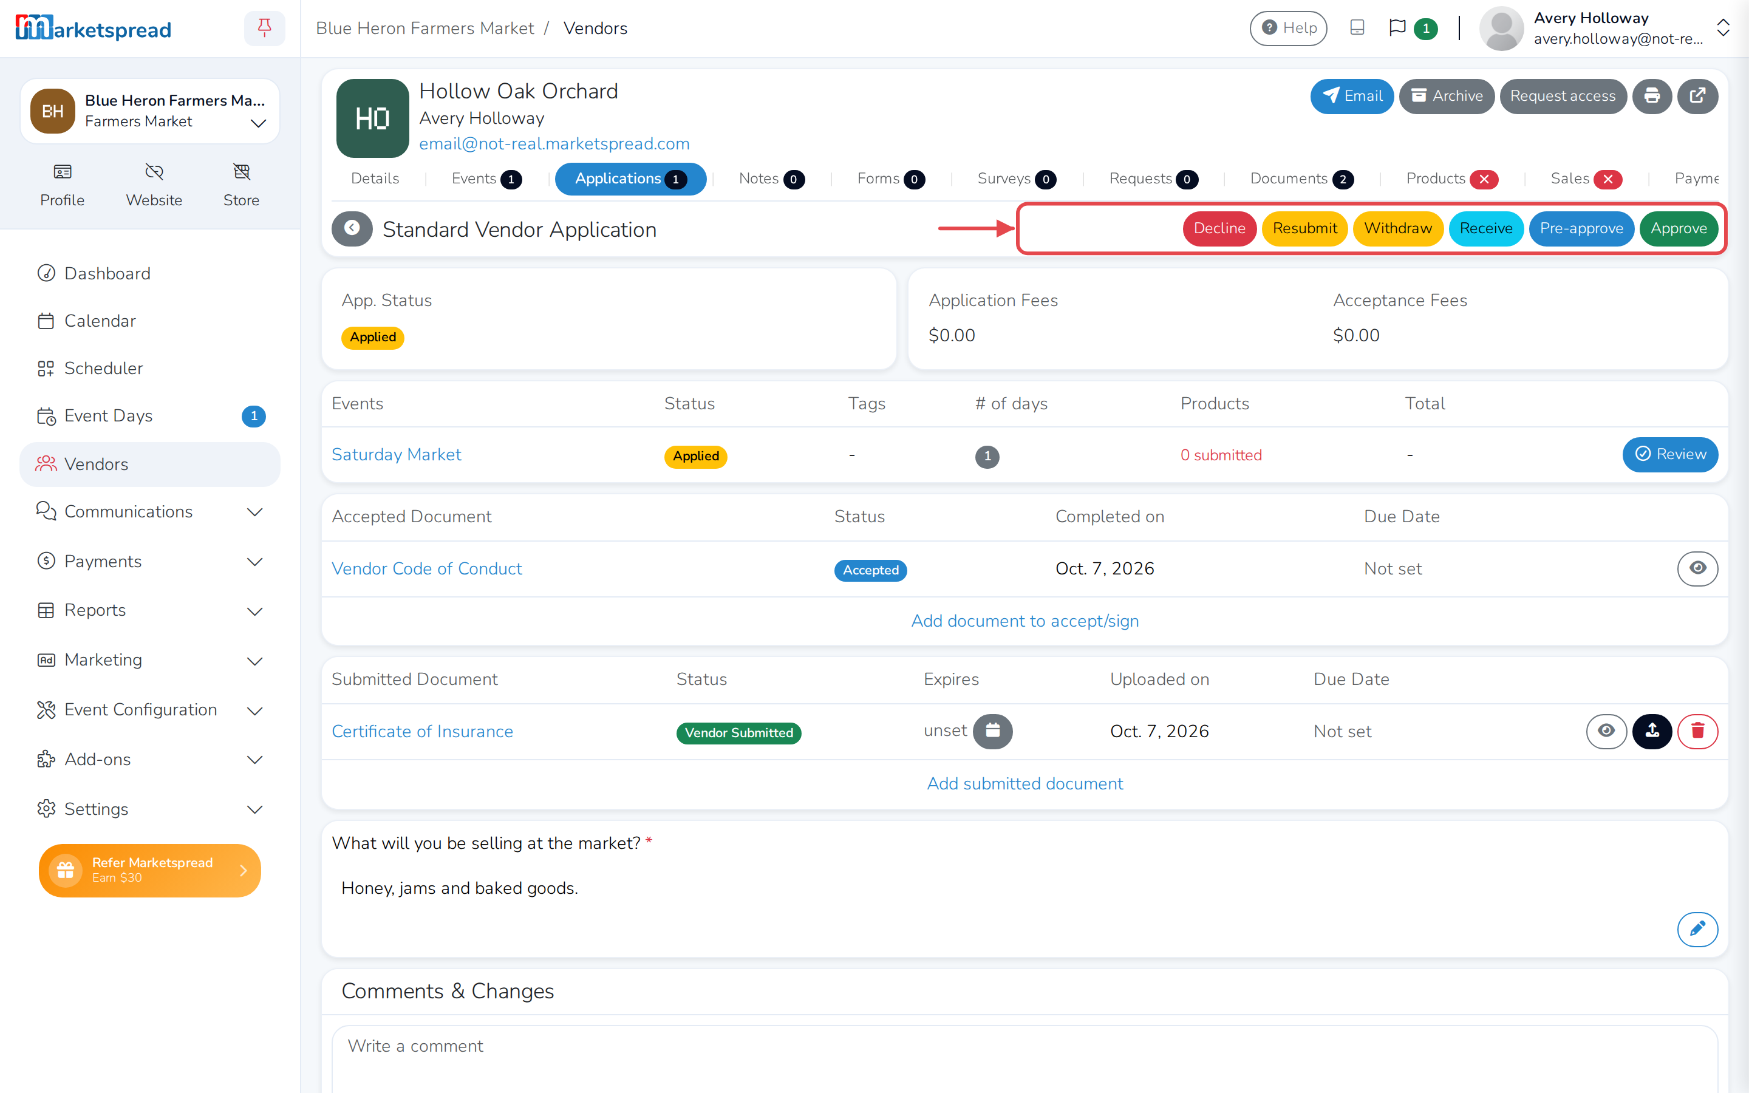Delete the Certificate of Insurance document
The height and width of the screenshot is (1093, 1749).
[x=1698, y=731]
